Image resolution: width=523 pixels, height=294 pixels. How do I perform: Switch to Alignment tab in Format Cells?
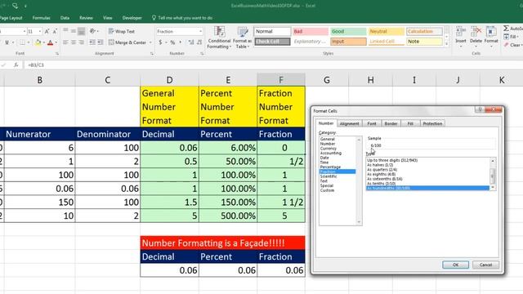coord(349,123)
